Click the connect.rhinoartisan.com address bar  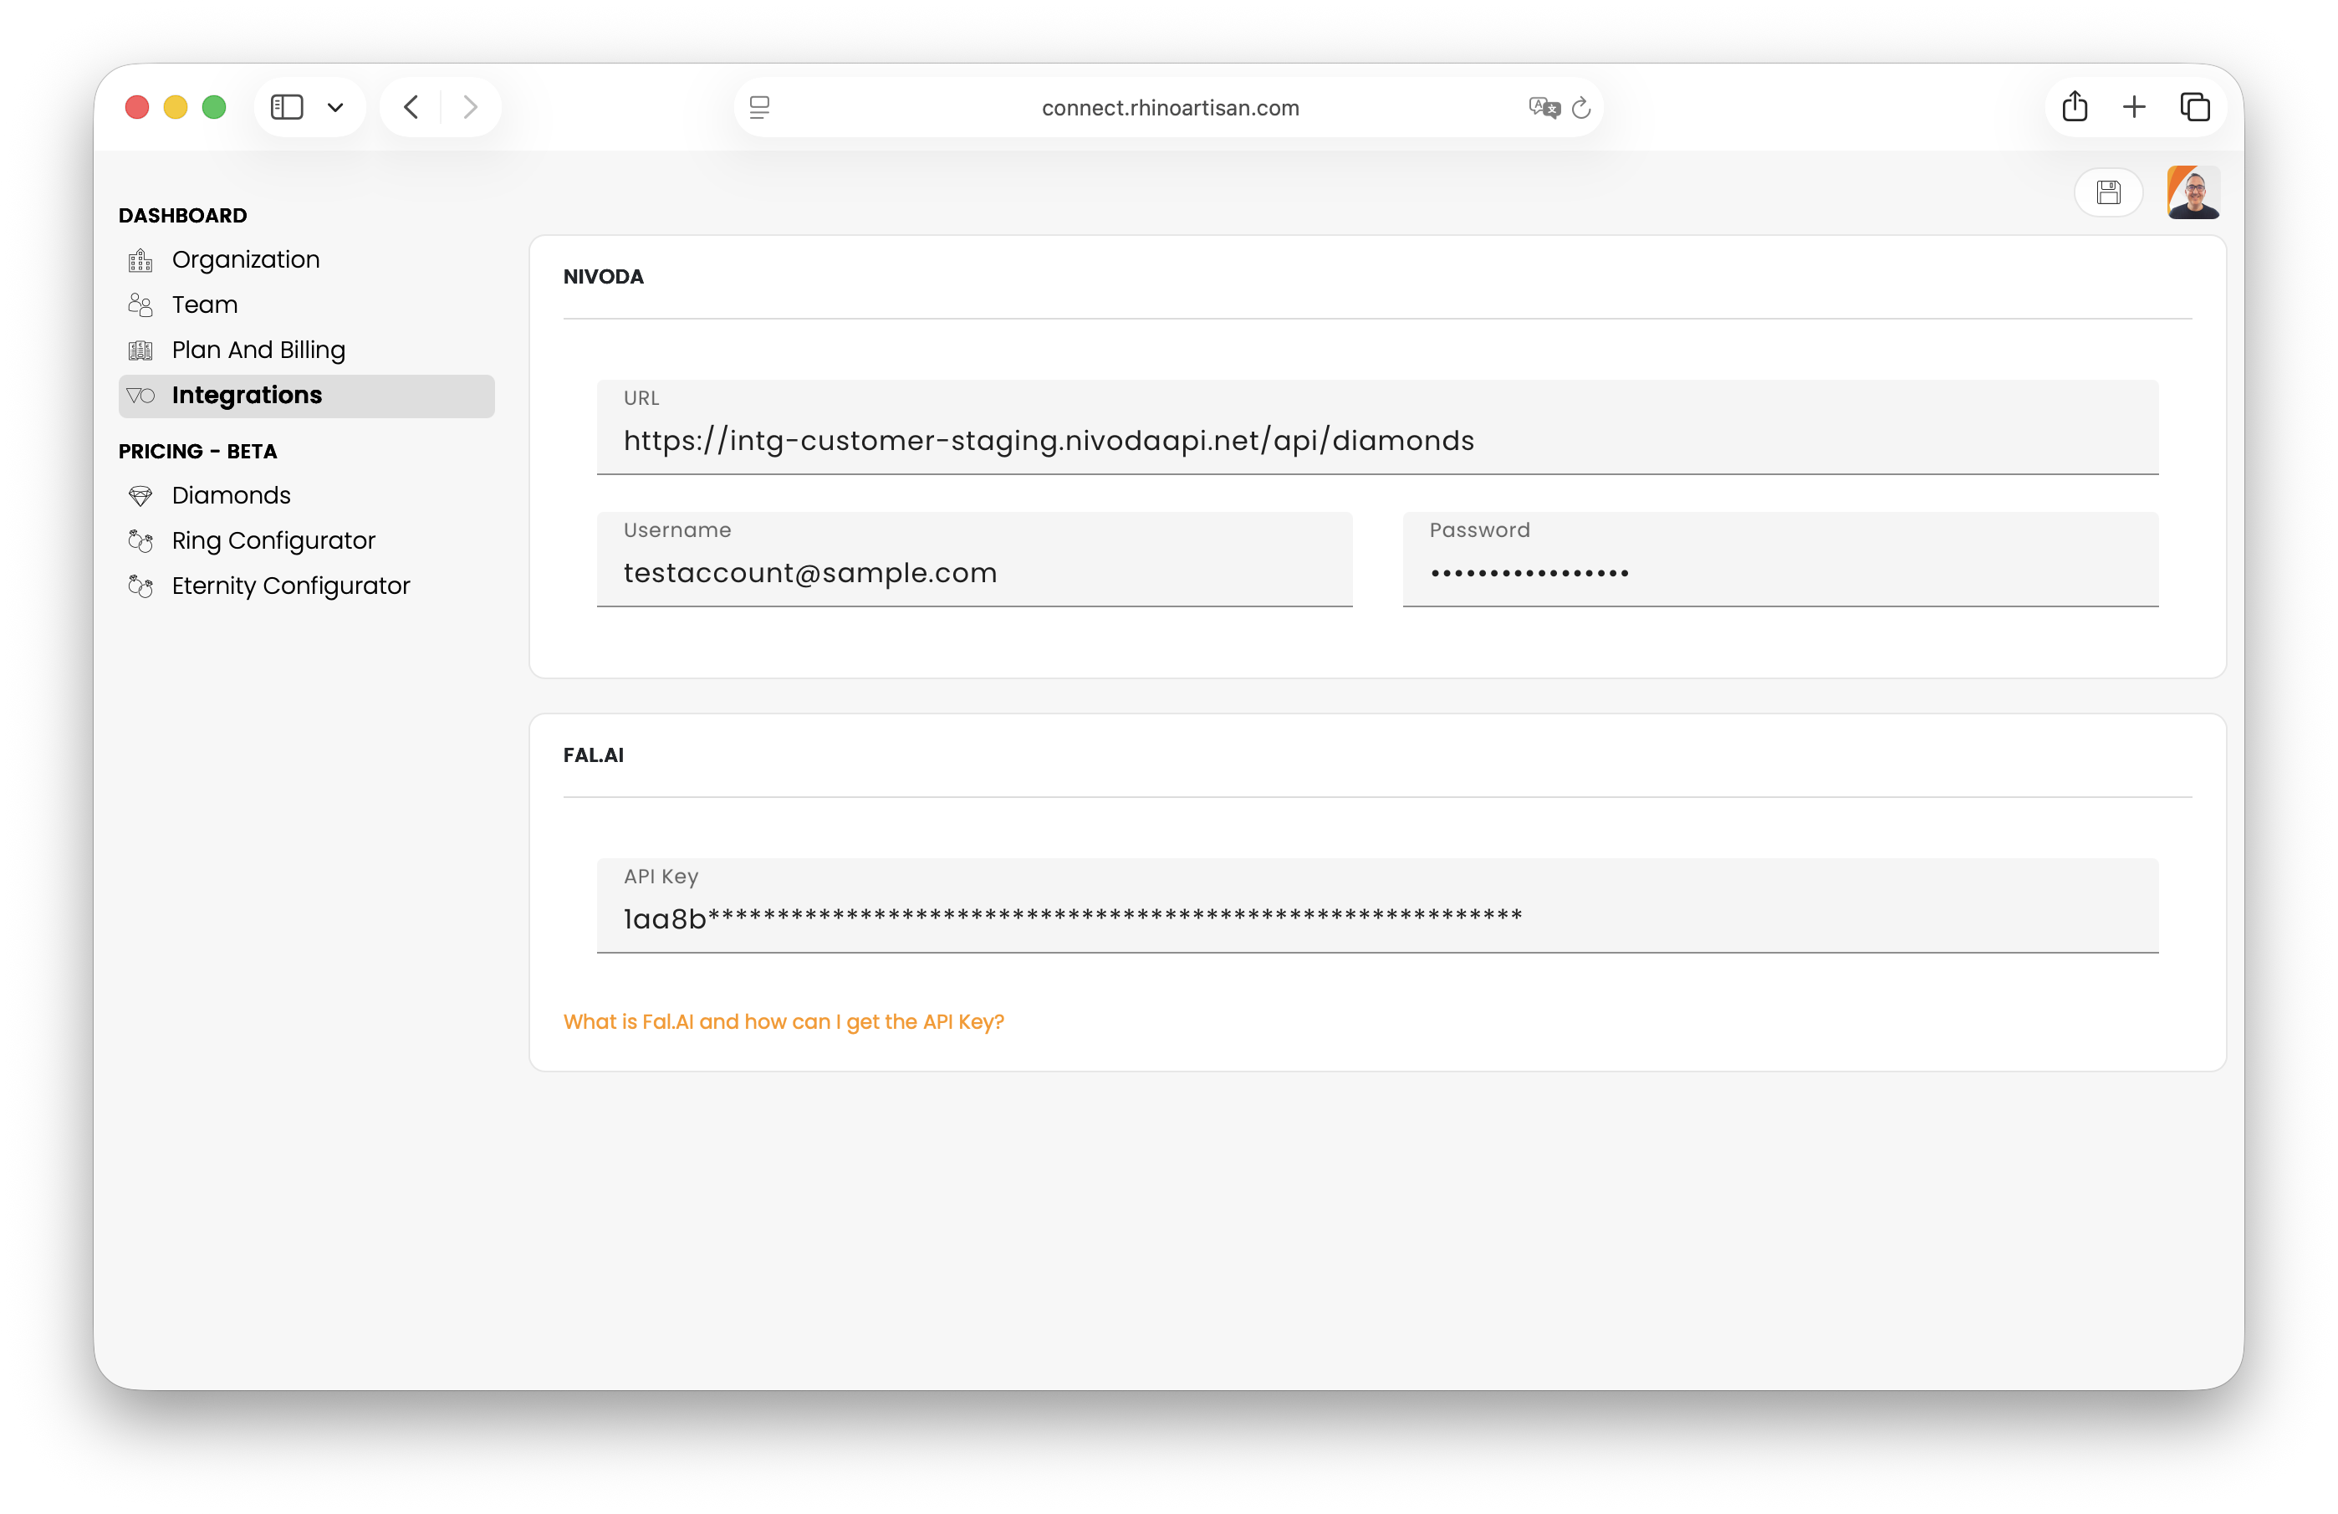click(x=1169, y=107)
